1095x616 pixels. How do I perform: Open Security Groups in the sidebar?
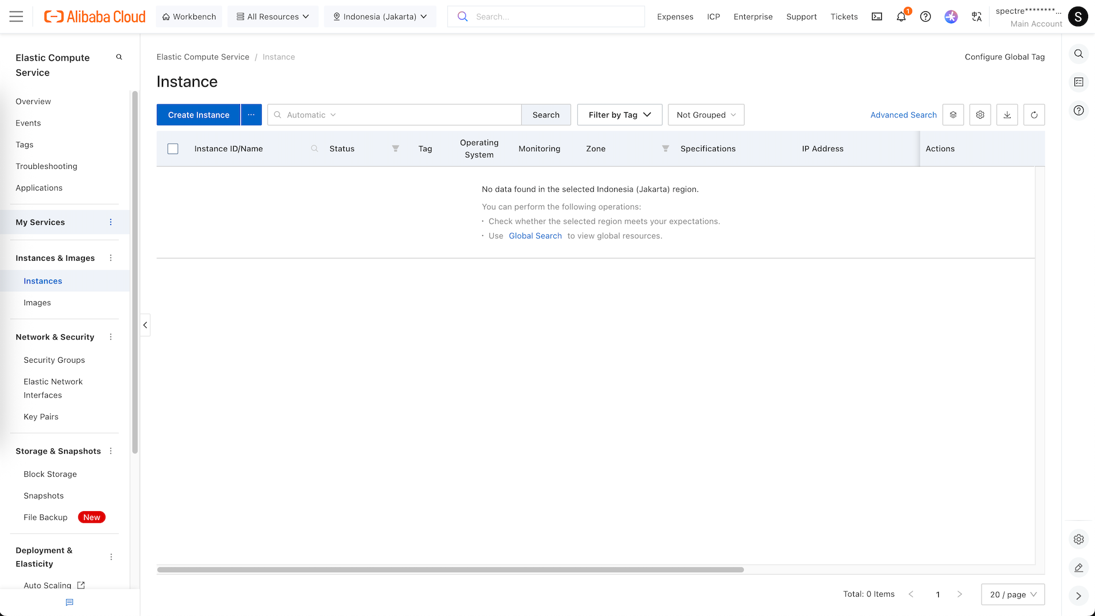tap(54, 360)
